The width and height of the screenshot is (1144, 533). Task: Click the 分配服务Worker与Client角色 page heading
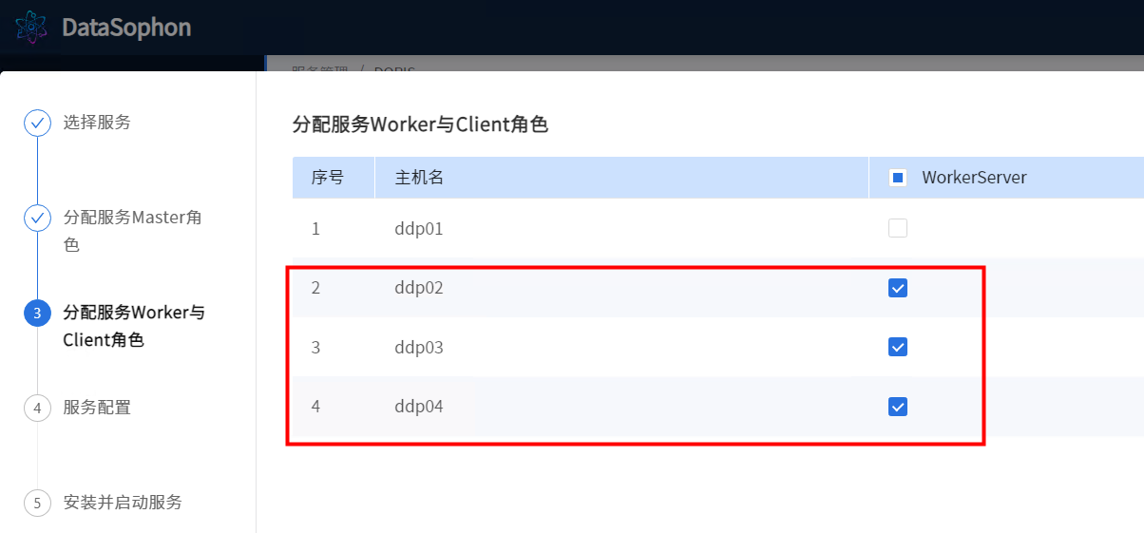421,124
